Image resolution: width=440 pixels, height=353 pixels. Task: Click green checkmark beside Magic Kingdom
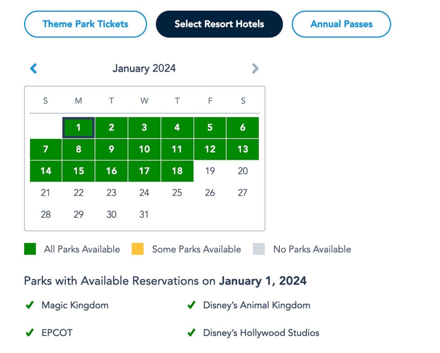29,305
